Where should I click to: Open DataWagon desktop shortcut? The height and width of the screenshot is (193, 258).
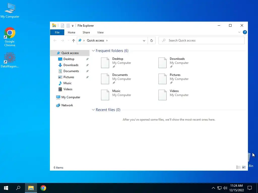pos(10,60)
